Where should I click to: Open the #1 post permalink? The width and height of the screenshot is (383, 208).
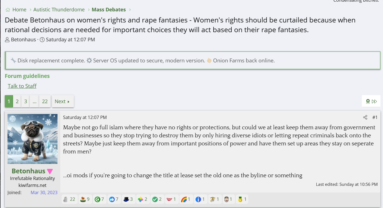coord(375,117)
